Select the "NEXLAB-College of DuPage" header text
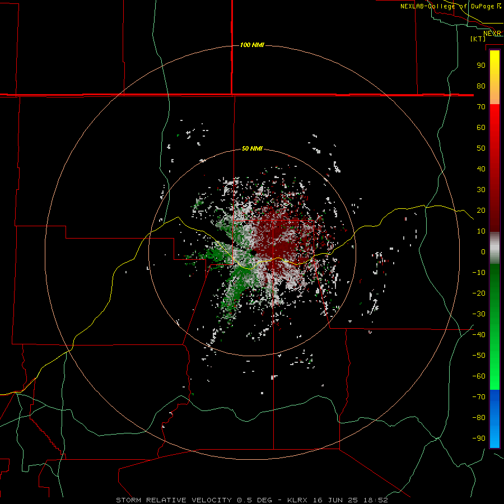 tap(447, 6)
